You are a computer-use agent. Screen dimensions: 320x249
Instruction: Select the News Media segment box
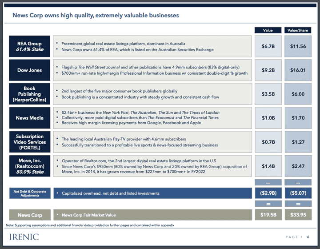coord(30,118)
